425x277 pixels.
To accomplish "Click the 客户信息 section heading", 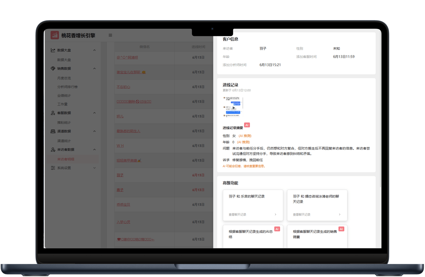I will click(x=230, y=39).
